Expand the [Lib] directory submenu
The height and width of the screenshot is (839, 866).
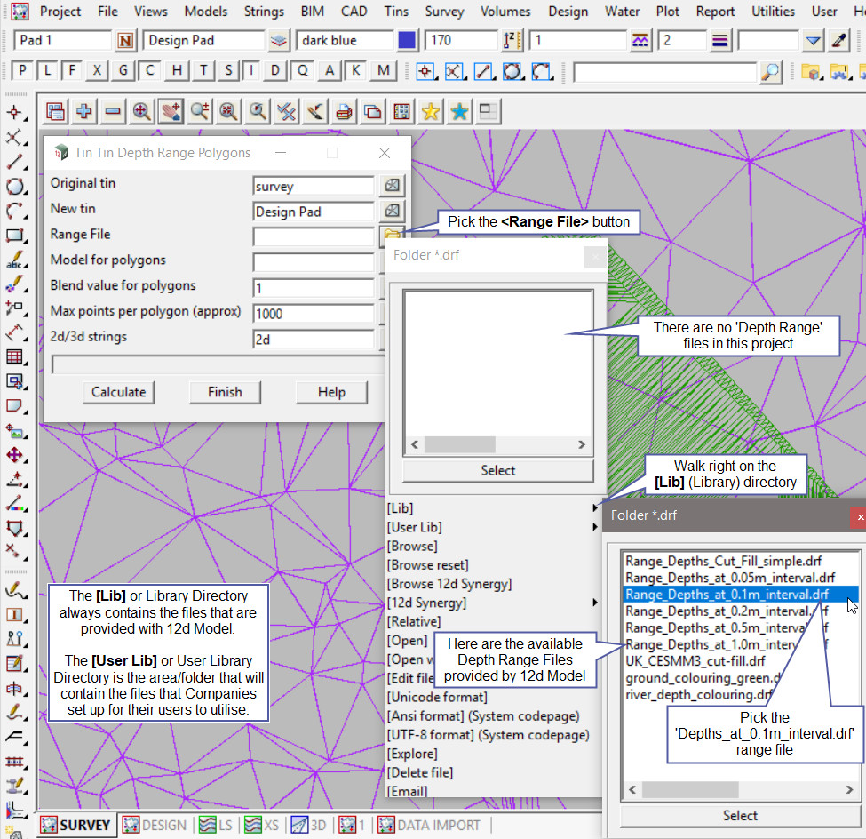pyautogui.click(x=493, y=508)
